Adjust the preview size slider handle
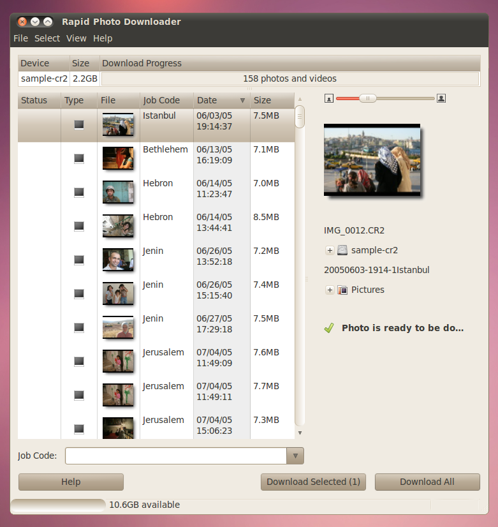The height and width of the screenshot is (527, 498). pos(368,98)
